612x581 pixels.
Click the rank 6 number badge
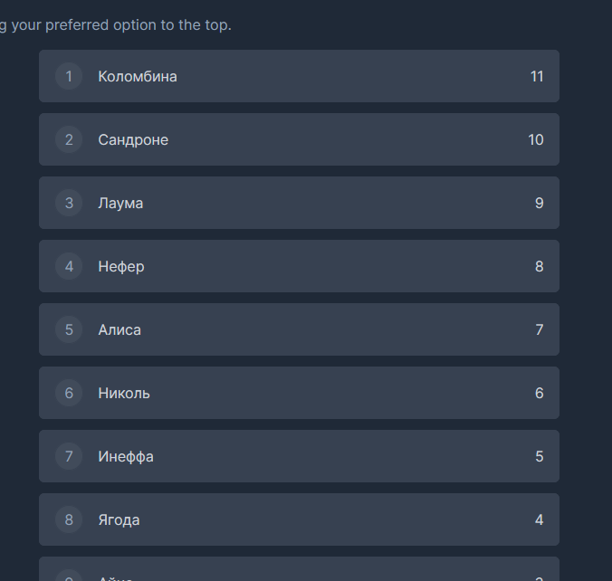tap(69, 393)
